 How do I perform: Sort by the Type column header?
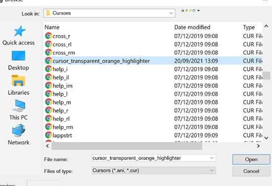(249, 27)
